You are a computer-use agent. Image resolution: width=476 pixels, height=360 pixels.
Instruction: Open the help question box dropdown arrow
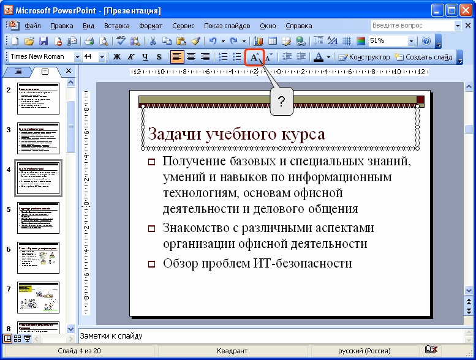pos(458,26)
